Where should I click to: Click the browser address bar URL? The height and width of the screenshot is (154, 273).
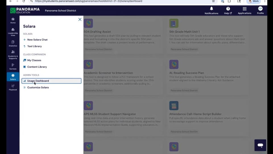[x=89, y=1]
